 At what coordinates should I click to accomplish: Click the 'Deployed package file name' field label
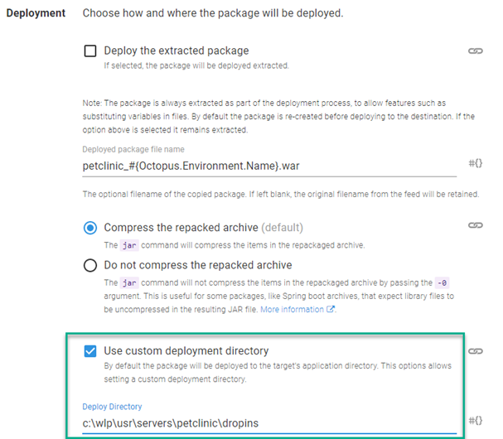click(x=133, y=149)
